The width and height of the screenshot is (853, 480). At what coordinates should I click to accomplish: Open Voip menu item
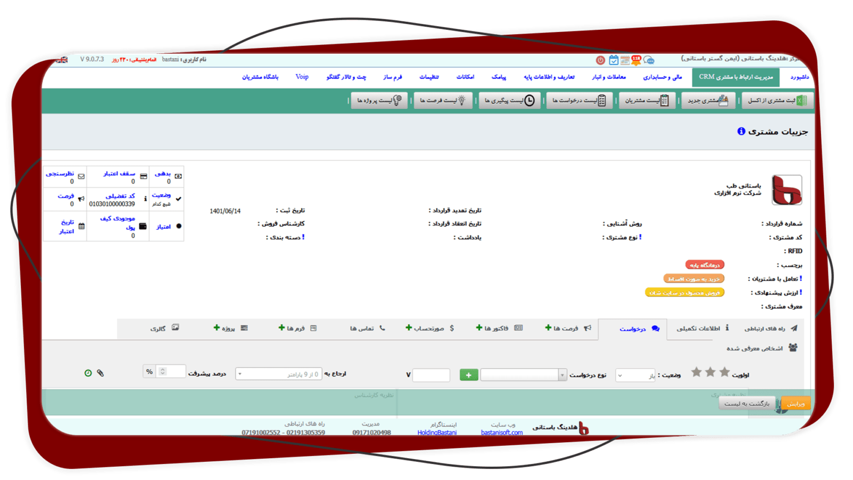coord(302,77)
